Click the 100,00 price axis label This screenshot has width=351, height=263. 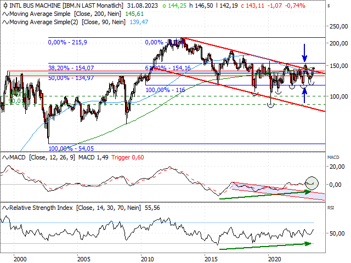pyautogui.click(x=339, y=96)
